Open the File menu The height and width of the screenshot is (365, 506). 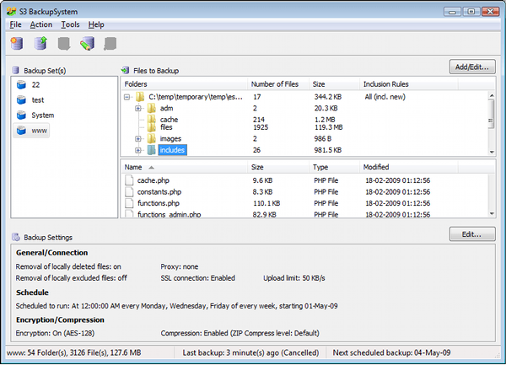[15, 24]
